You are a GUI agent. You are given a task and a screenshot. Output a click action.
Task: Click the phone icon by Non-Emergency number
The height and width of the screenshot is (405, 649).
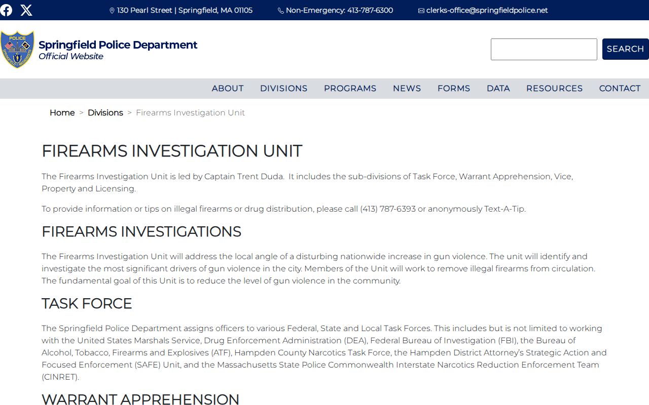pos(280,11)
